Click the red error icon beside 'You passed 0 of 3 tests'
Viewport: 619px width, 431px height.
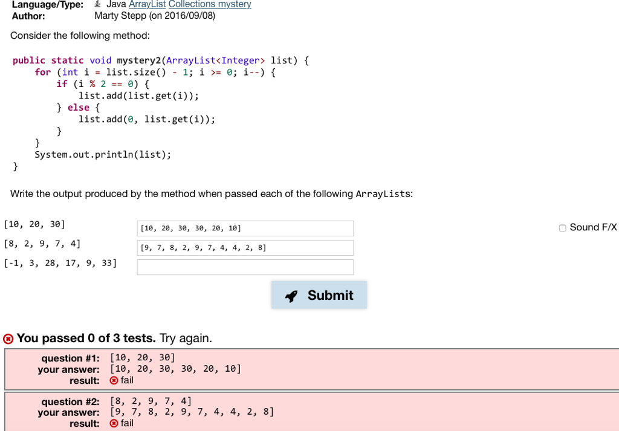(8, 339)
